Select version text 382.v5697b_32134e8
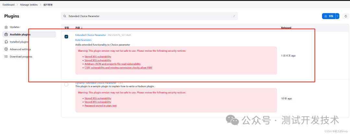This screenshot has height=134, width=350. pos(119,35)
